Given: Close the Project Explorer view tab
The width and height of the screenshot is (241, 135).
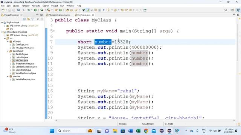Looking at the screenshot, I should point(21,15).
